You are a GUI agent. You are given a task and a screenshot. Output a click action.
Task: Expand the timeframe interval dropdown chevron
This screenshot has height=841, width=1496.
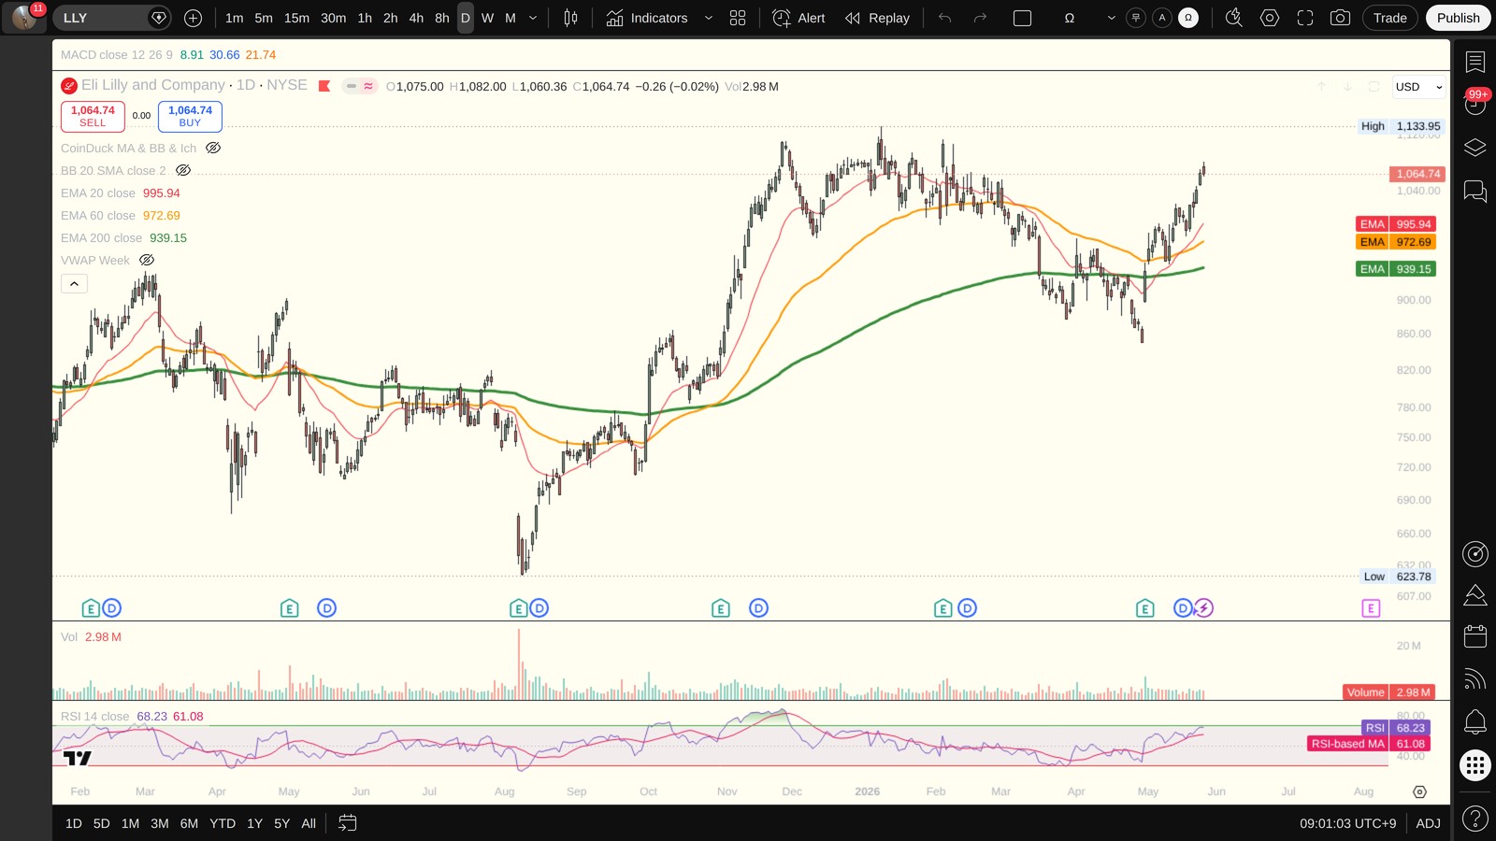click(533, 18)
